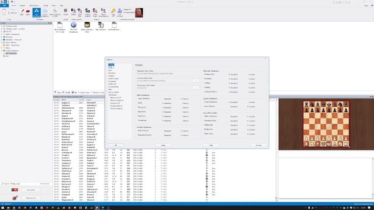Choose Custom for Repertoire
Viewport: 374px width, 210px height.
(x=185, y=112)
